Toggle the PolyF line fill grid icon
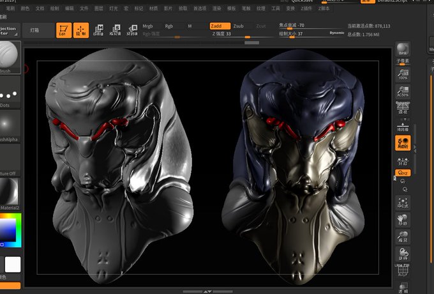 pos(403,271)
